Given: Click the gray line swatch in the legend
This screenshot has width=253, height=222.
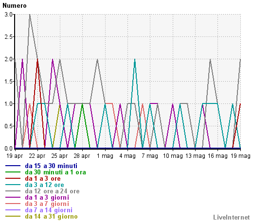Looking at the screenshot, I should point(13,191).
